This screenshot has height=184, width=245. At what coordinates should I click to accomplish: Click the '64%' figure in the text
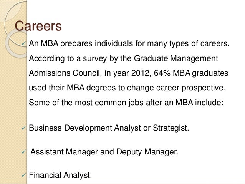point(162,73)
